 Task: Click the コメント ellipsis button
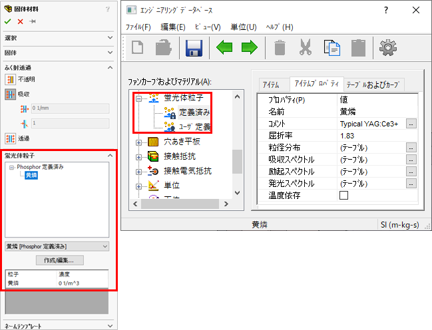tap(411, 124)
